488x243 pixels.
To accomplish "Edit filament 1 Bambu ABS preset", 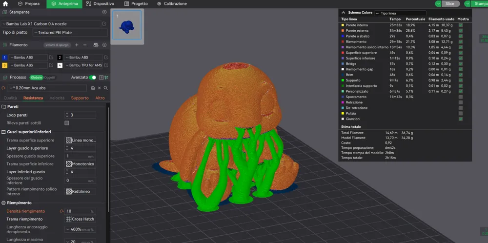I will tap(51, 57).
